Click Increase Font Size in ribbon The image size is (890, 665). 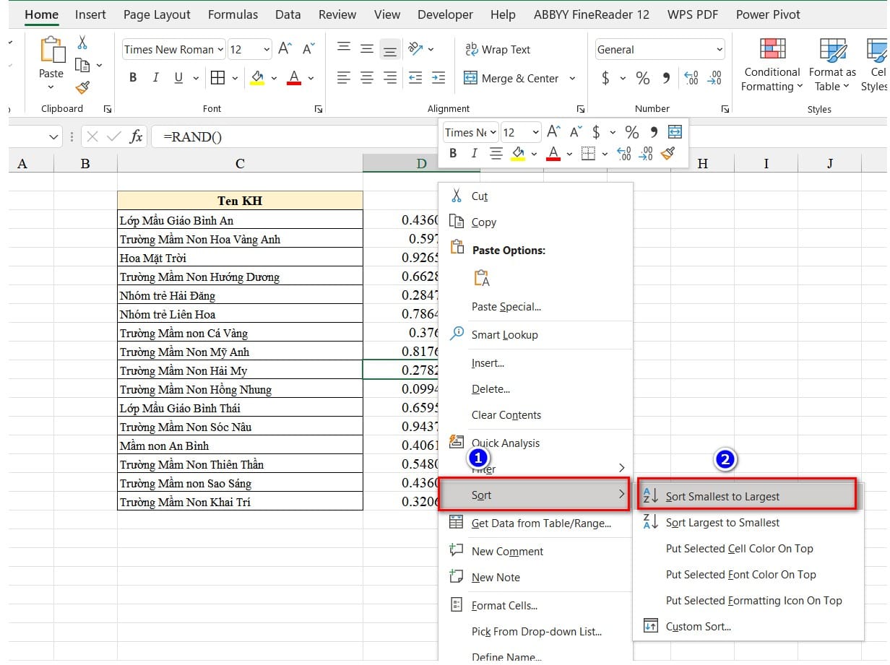(285, 49)
